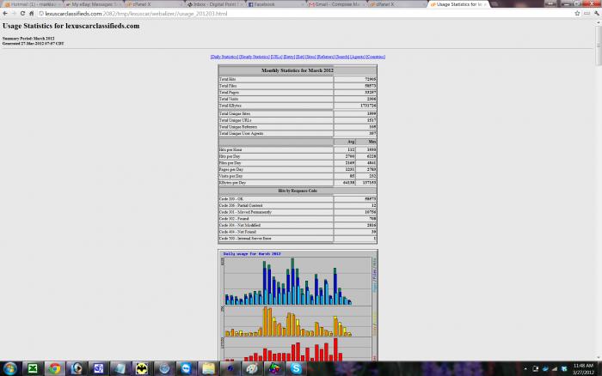Click the Code 200 - OK row
This screenshot has height=376, width=602.
point(298,199)
